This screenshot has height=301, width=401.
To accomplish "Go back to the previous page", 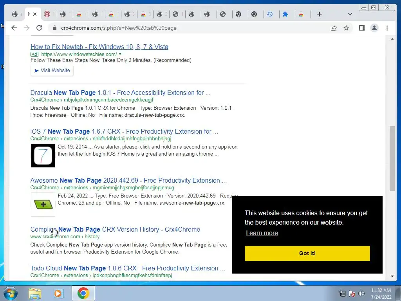I will click(x=14, y=28).
